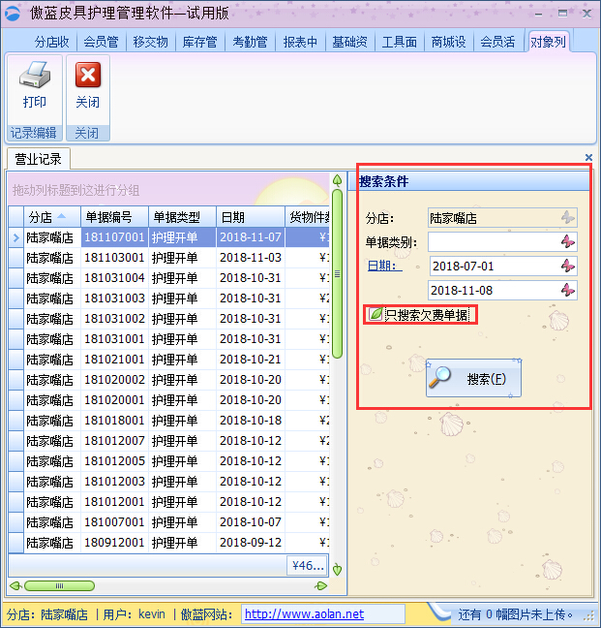The width and height of the screenshot is (601, 628).
Task: Click vertical scrollbar down leaf arrow
Action: point(338,570)
